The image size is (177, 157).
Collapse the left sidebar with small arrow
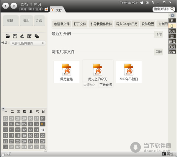[45, 150]
